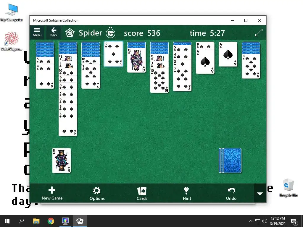Image resolution: width=303 pixels, height=227 pixels.
Task: Collapse the bottom toolbar with the down arrow
Action: tap(260, 193)
